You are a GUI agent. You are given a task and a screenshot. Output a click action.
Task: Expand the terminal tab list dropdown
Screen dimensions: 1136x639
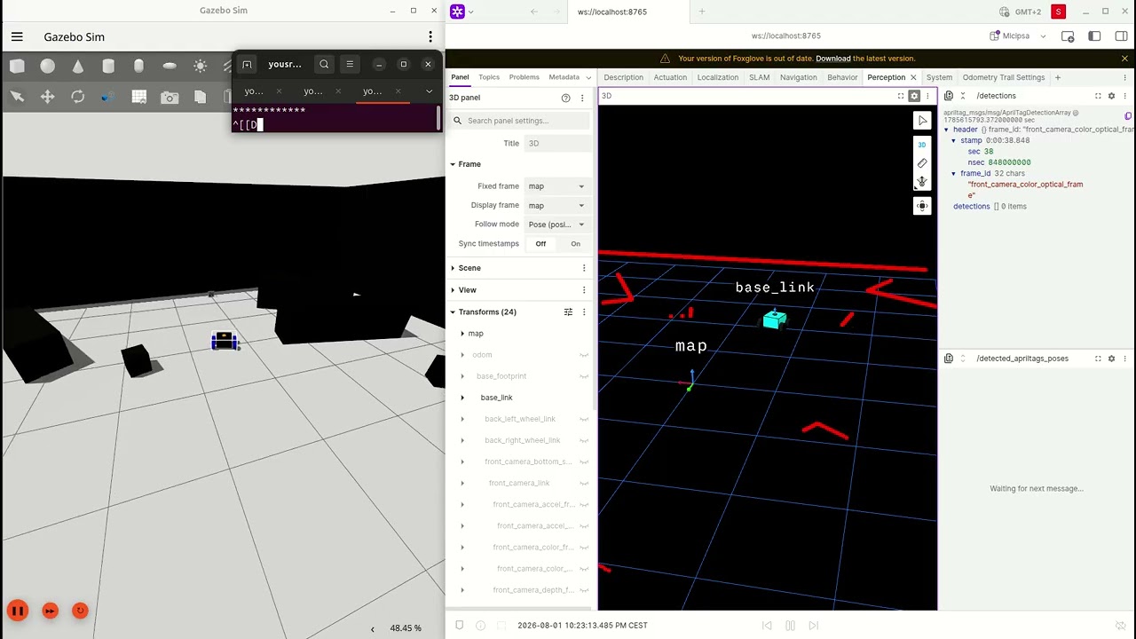pyautogui.click(x=429, y=91)
